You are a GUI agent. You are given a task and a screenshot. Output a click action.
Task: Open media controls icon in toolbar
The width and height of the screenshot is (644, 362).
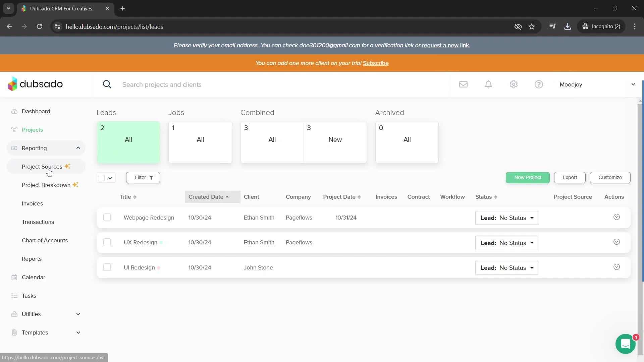(552, 26)
